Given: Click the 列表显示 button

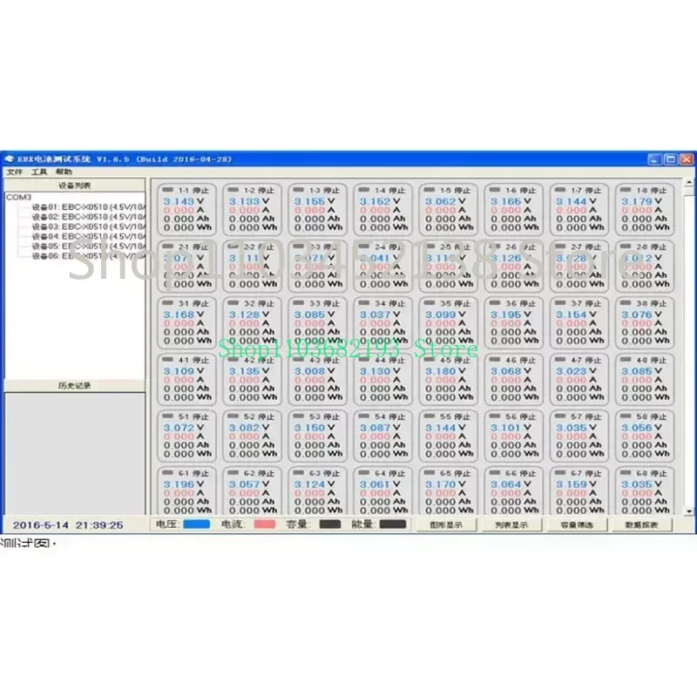Looking at the screenshot, I should 511,525.
